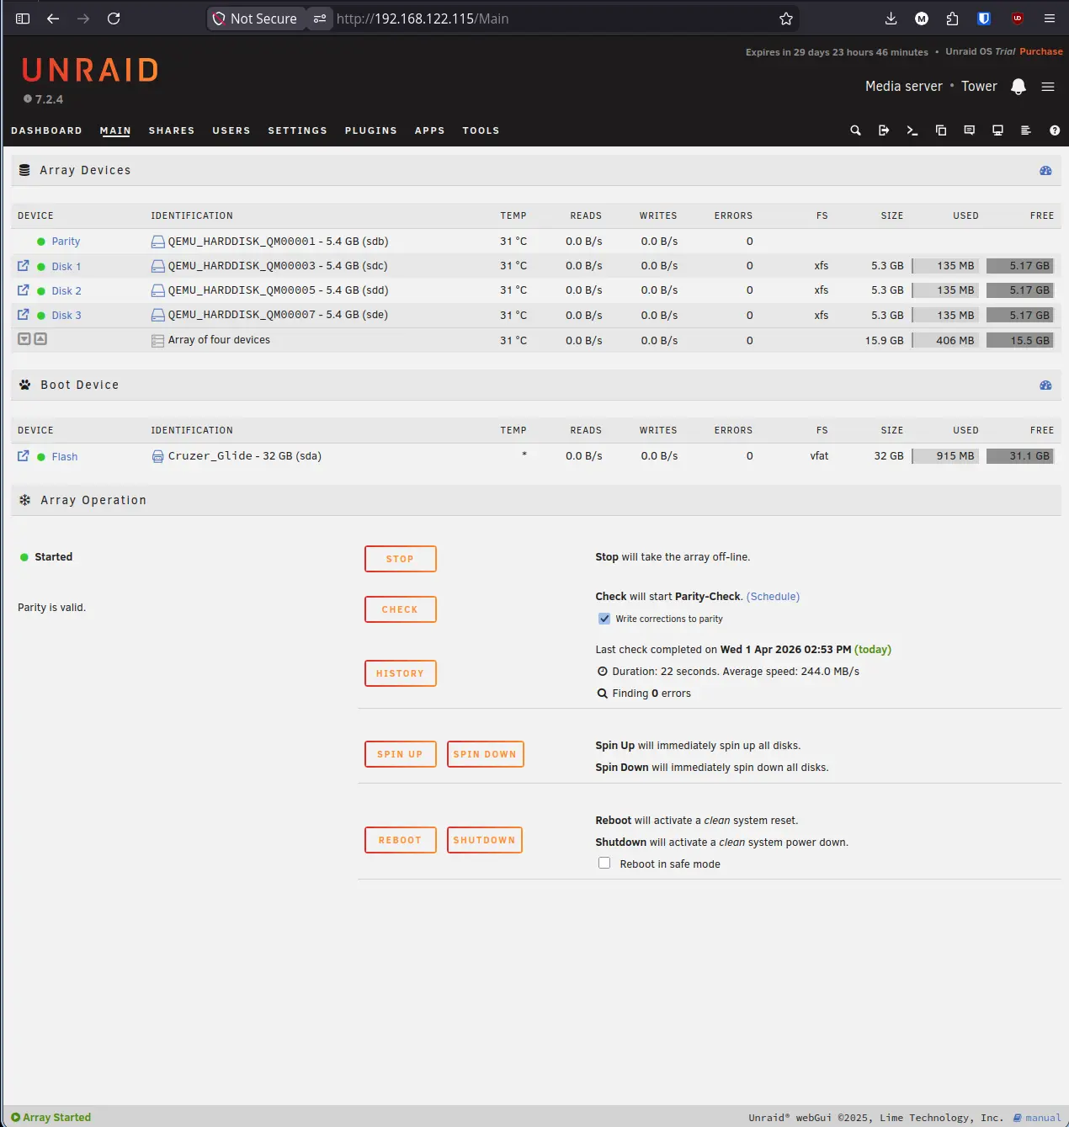Viewport: 1069px width, 1127px height.
Task: Click the Flash free-space bar showing 31.1 GB
Action: (1020, 456)
